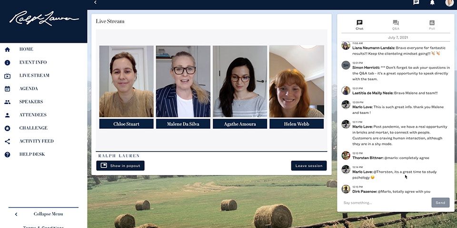
Task: Click the July 7, 2021 date label
Action: (x=398, y=38)
